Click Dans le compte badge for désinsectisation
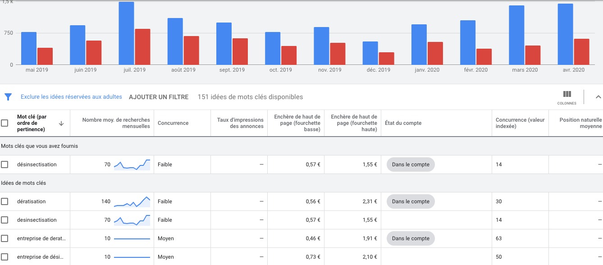This screenshot has width=603, height=265. [411, 164]
